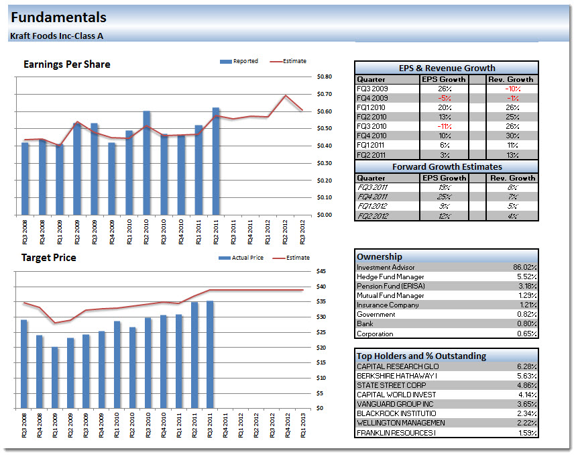576x455 pixels.
Task: Select the Forward Growth Estimates header
Action: pyautogui.click(x=447, y=166)
